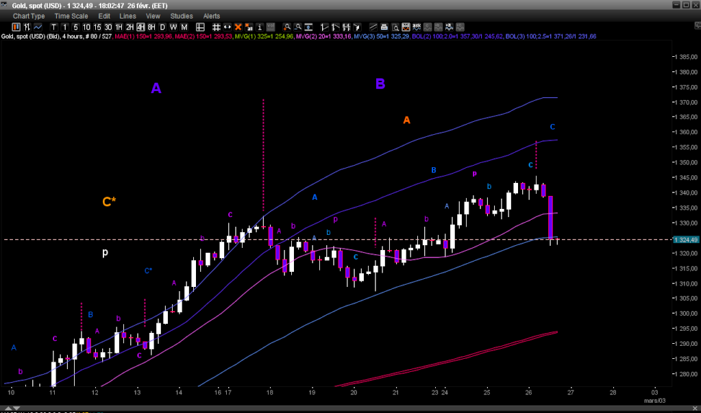Open the Chart Type menu
The image size is (701, 413).
29,16
